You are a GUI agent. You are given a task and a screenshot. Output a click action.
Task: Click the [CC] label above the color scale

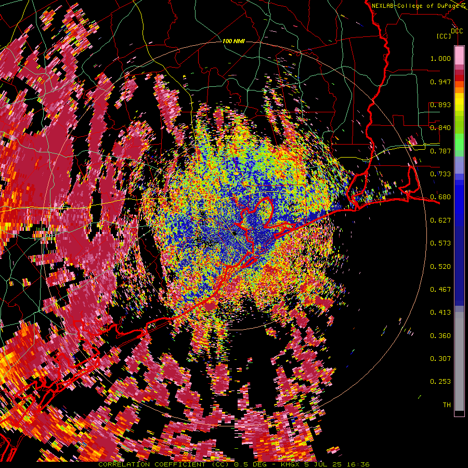(444, 36)
